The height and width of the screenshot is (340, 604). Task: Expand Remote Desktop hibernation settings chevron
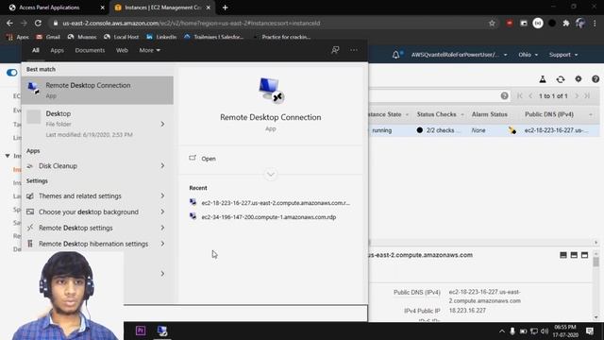[x=162, y=244]
